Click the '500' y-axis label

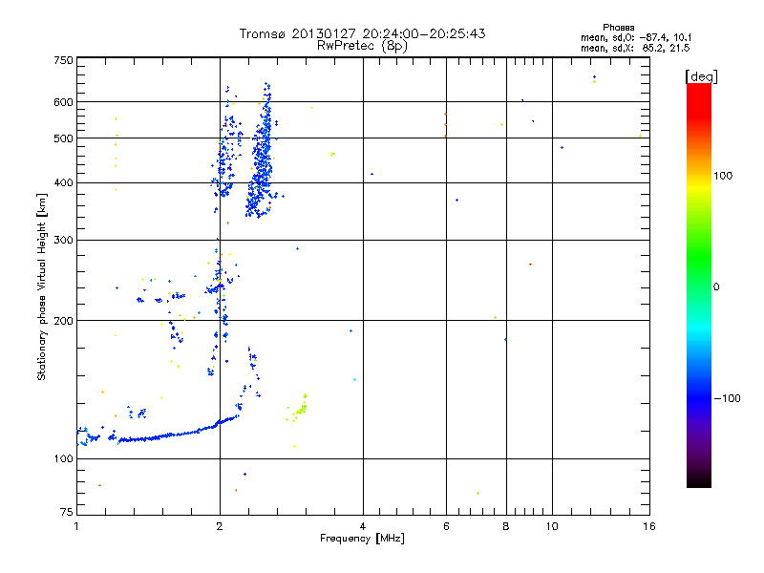tap(63, 138)
